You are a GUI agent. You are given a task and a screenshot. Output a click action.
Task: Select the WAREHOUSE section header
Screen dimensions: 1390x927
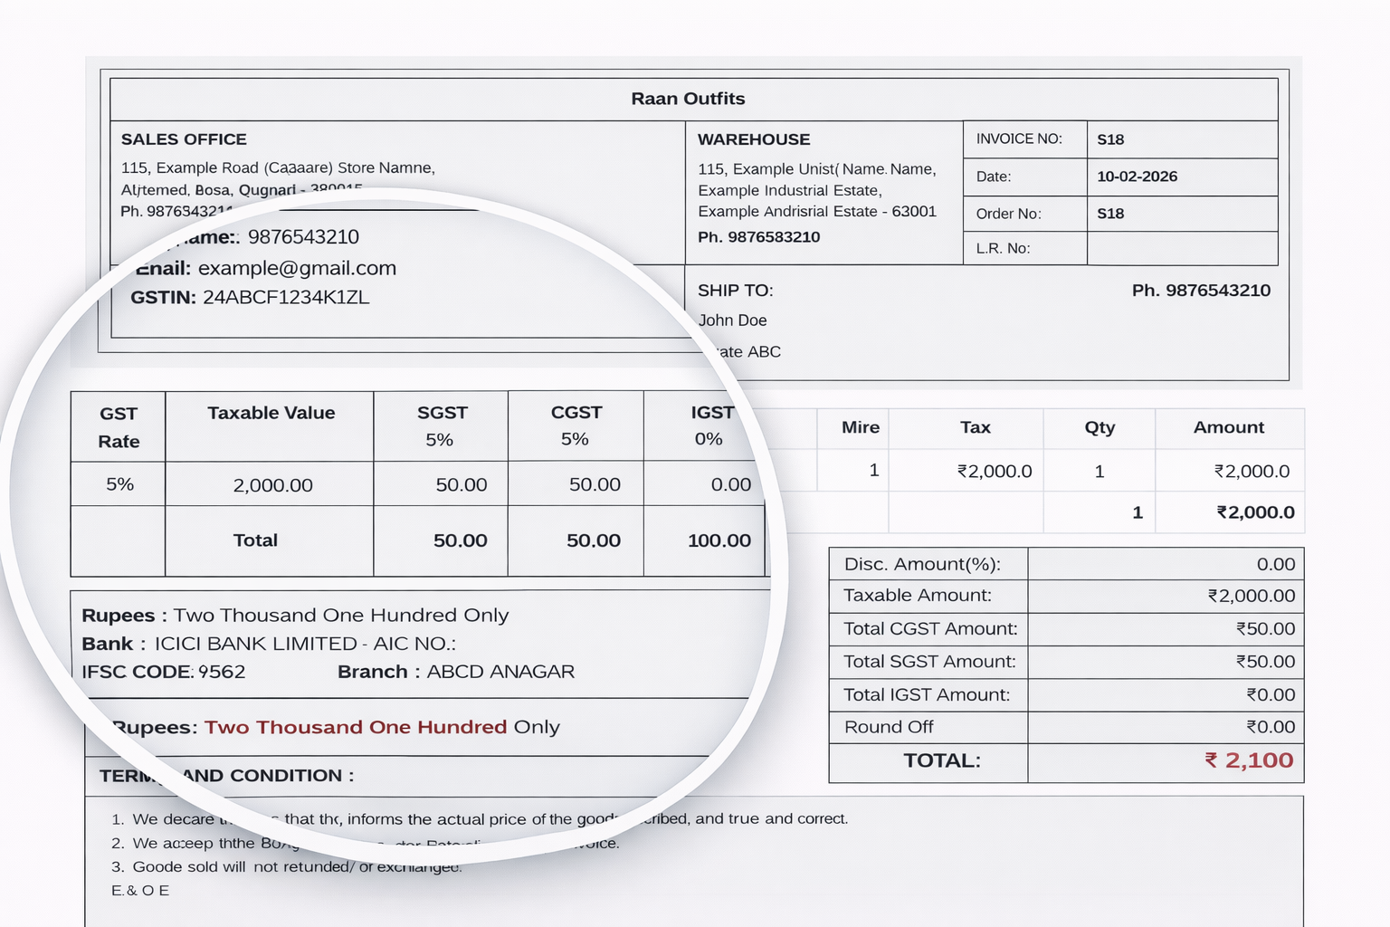tap(753, 139)
